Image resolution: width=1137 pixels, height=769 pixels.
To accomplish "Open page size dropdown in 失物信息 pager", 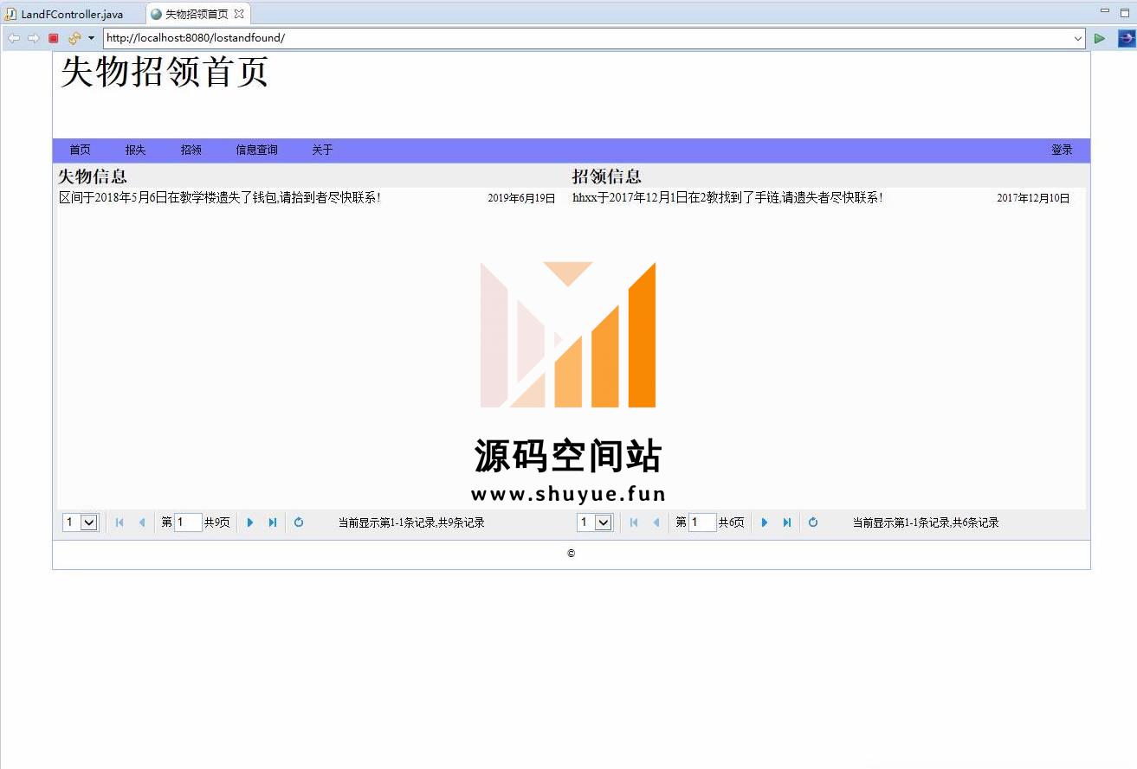I will [x=81, y=522].
